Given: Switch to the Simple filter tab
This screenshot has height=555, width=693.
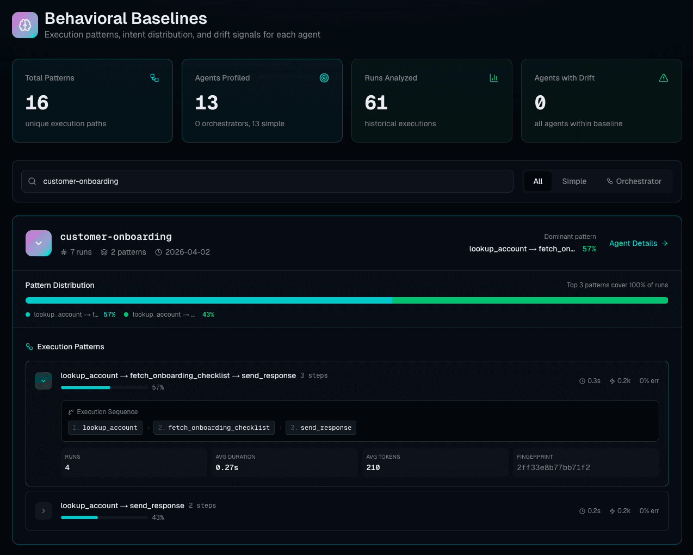Looking at the screenshot, I should (574, 181).
